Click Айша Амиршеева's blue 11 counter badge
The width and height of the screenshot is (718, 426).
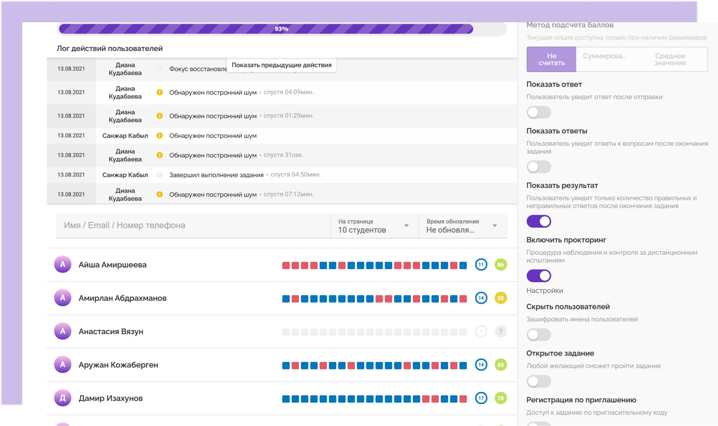click(481, 265)
